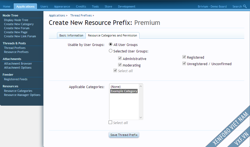Screen dimensions: 250x147
Task: Toggle the Administrative checkbox
Action: 120,58
